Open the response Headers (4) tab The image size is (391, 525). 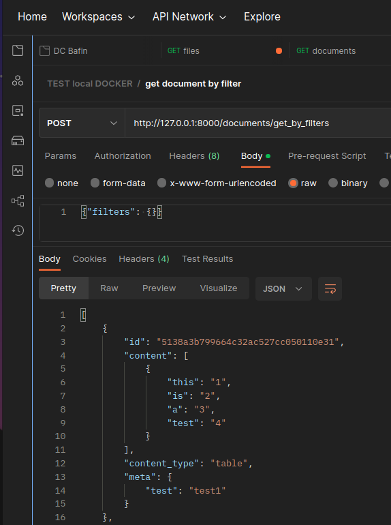click(144, 259)
